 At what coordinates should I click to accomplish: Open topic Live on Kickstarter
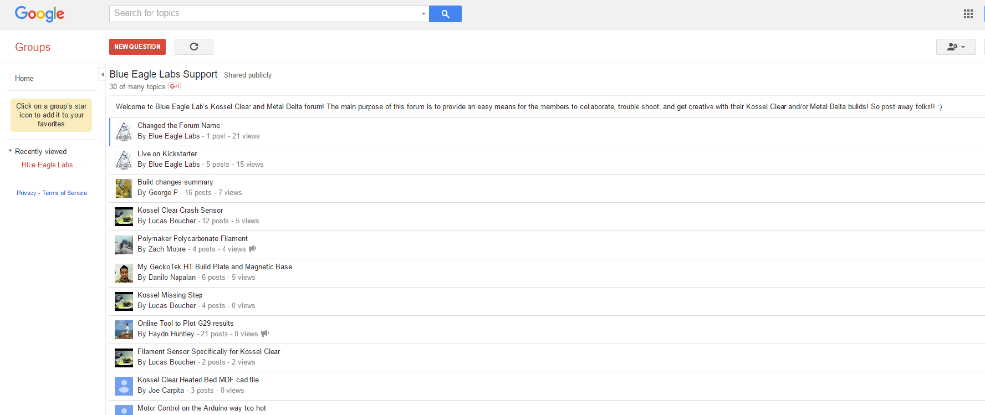(x=167, y=154)
